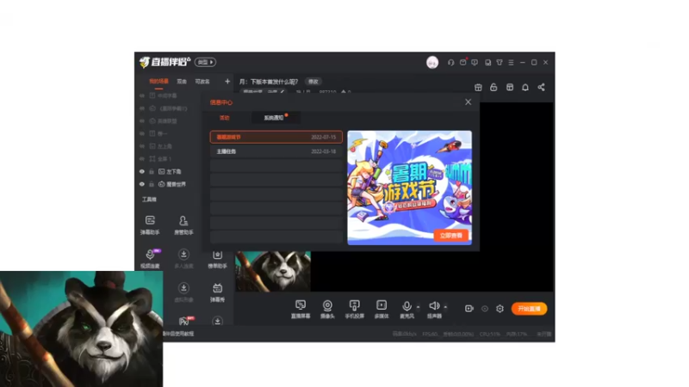Click the orange 开始直播 button
Image resolution: width=689 pixels, height=387 pixels.
[x=529, y=309]
